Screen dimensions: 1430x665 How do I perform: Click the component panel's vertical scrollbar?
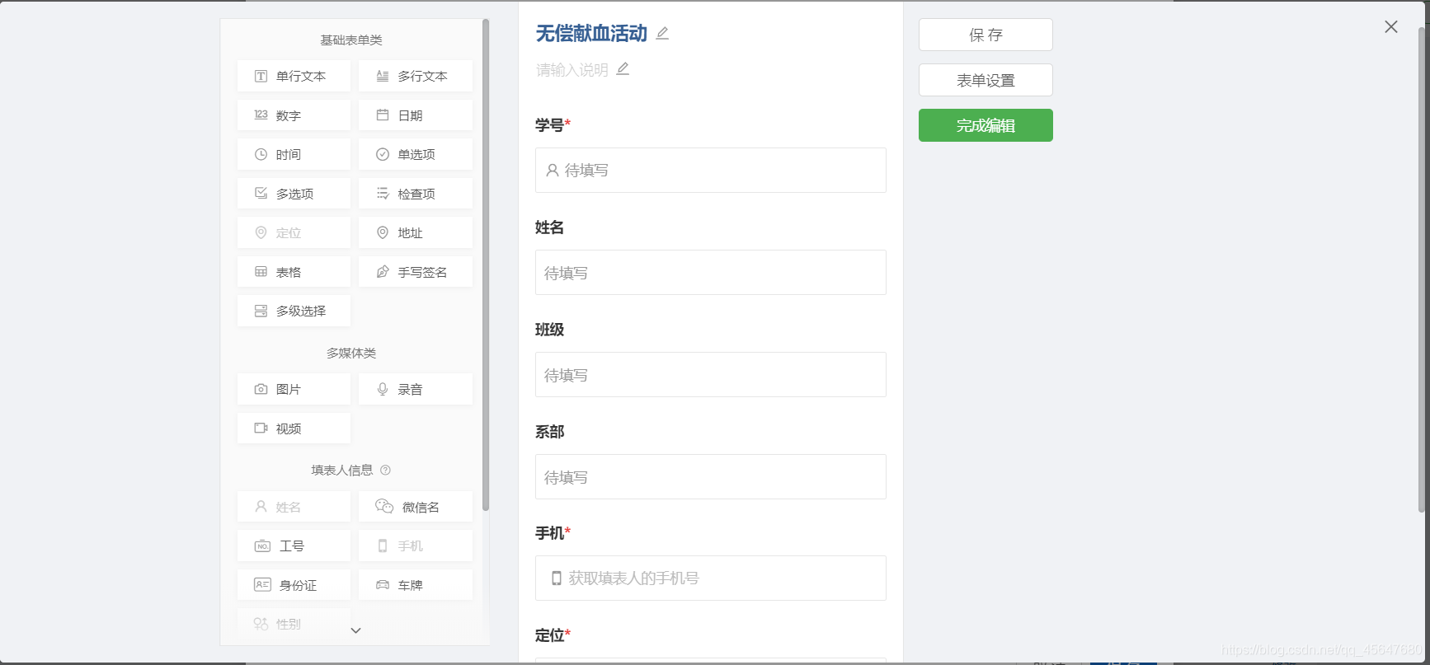click(x=486, y=264)
